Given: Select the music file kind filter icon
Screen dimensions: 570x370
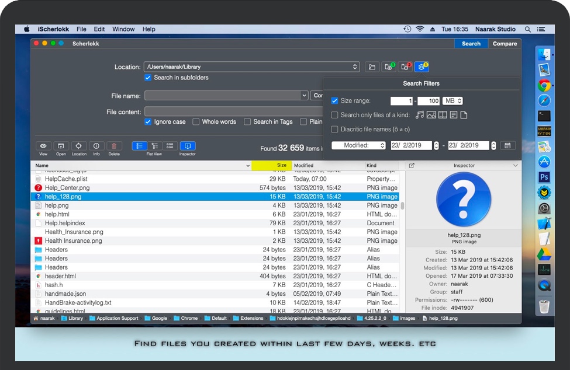Looking at the screenshot, I should (420, 115).
